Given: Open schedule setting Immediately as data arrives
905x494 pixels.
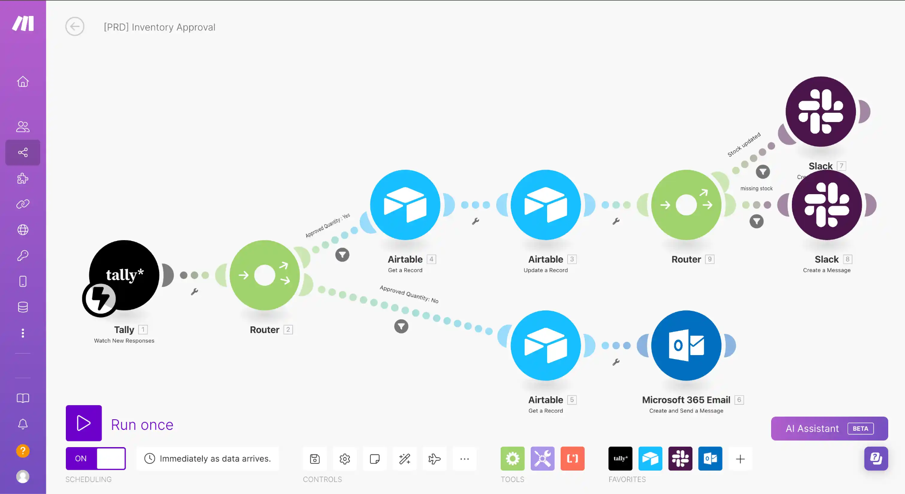Looking at the screenshot, I should click(x=208, y=459).
